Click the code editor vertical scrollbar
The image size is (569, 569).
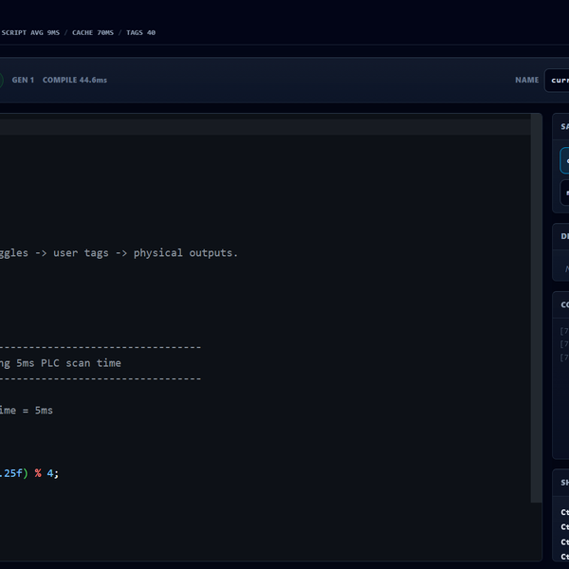tap(537, 307)
